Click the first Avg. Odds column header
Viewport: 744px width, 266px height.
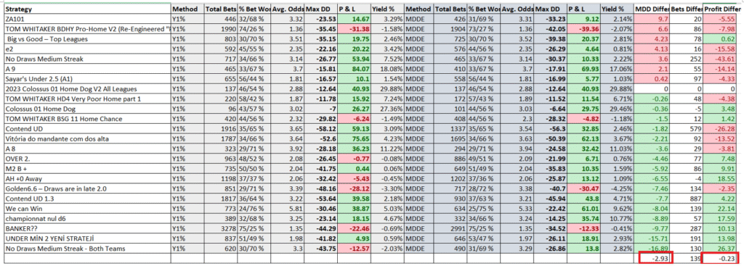(x=287, y=9)
